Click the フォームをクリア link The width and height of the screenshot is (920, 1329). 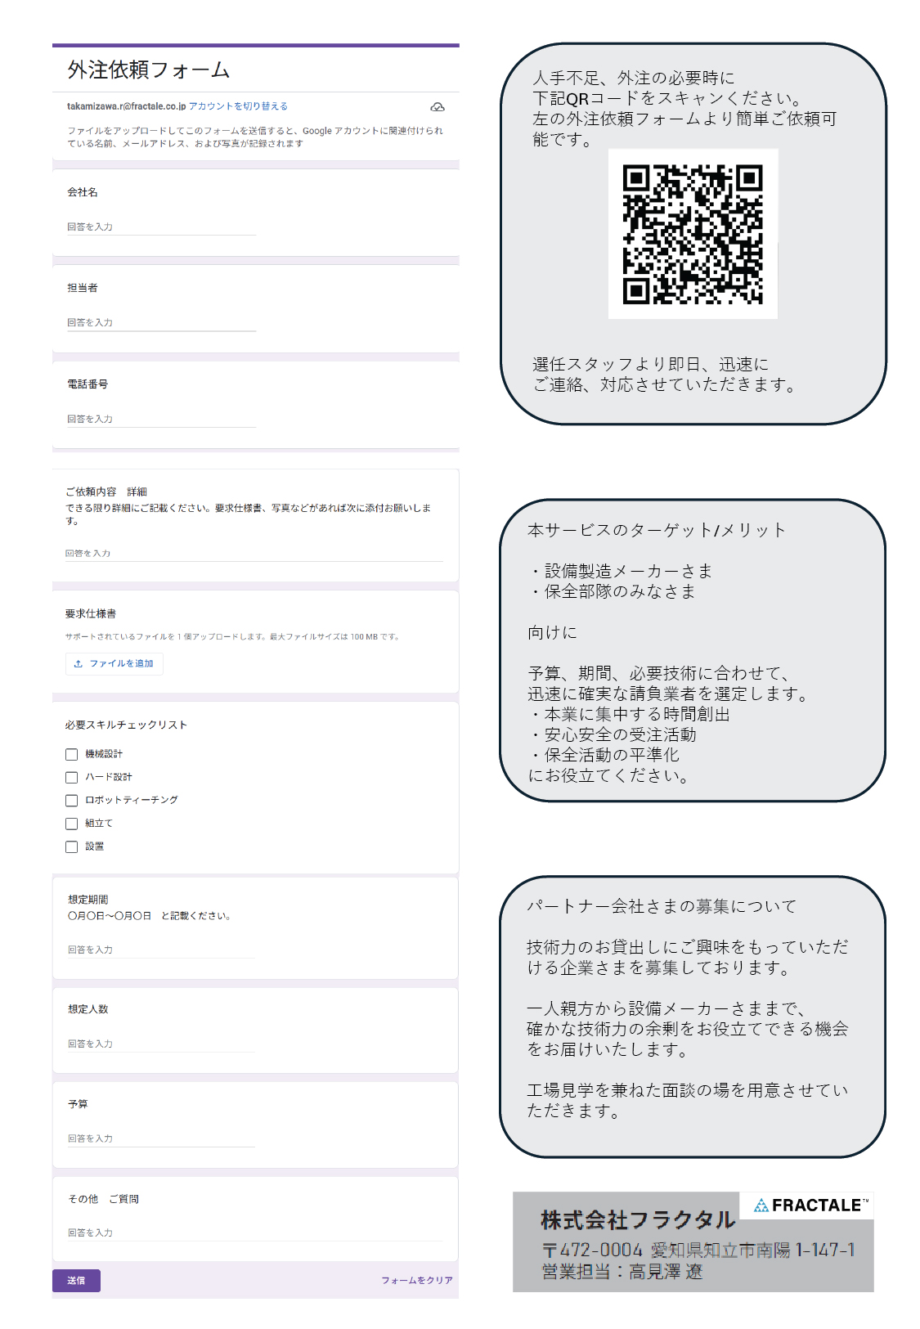point(416,1280)
